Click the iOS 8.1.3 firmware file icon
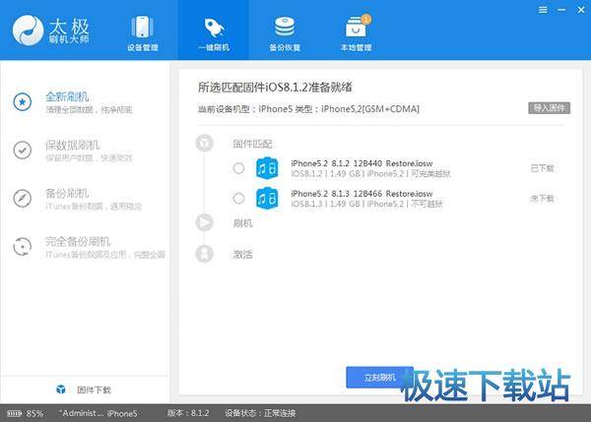Image resolution: width=591 pixels, height=422 pixels. pyautogui.click(x=267, y=198)
